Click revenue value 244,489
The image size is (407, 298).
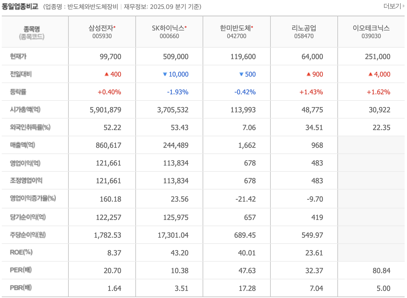(176, 145)
